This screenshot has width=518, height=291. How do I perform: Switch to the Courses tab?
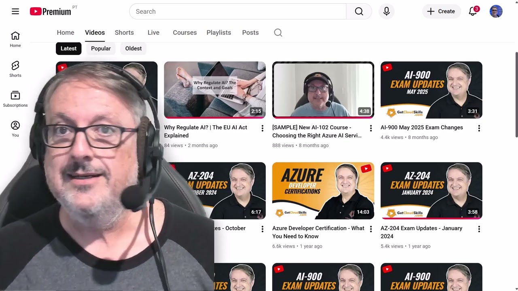(185, 33)
